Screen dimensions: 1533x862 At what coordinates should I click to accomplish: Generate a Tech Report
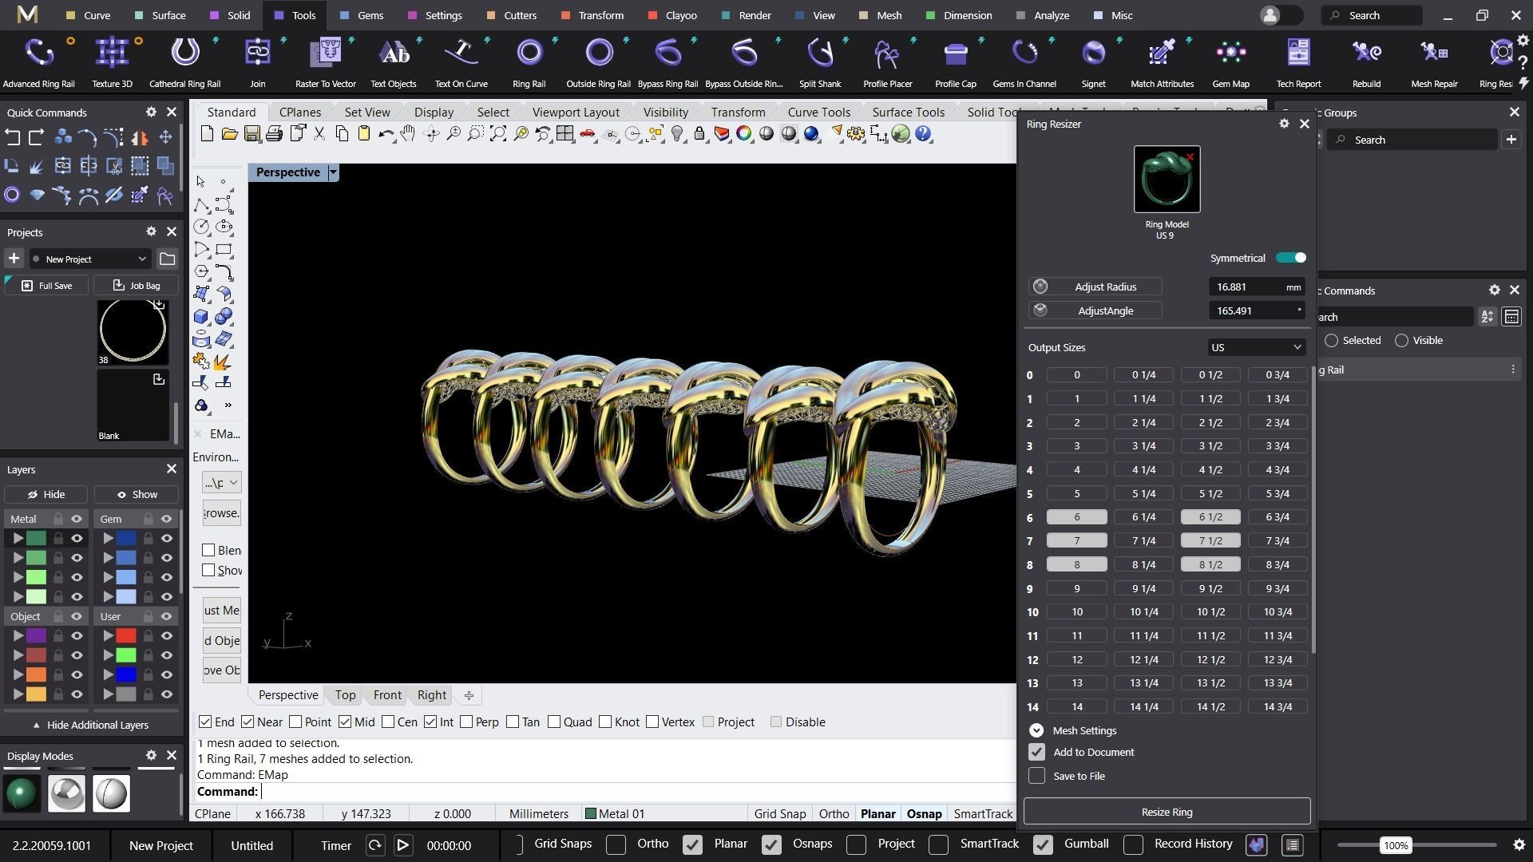coord(1298,62)
